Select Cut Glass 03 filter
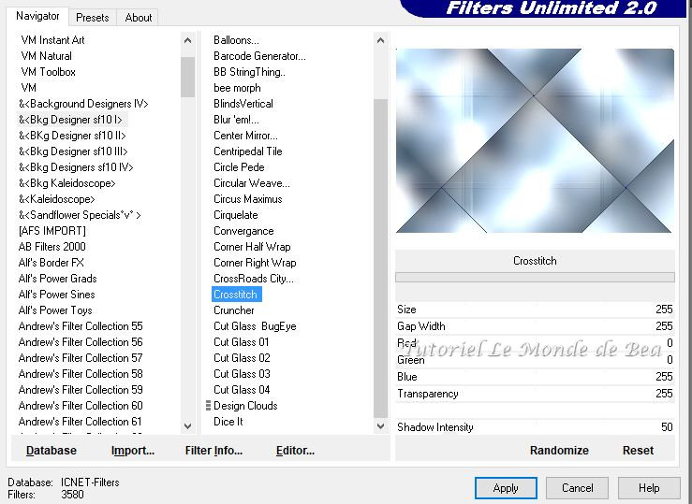Viewport: 692px width, 504px height. click(242, 374)
